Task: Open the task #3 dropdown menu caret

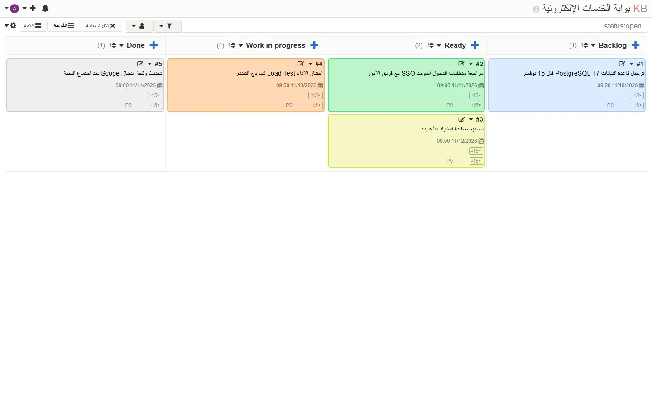Action: tap(471, 119)
